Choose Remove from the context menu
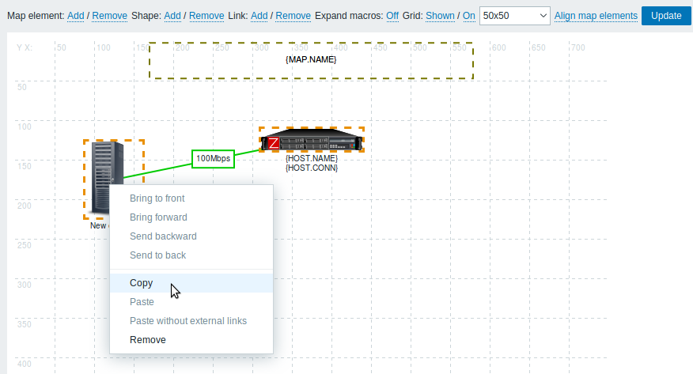 coord(191,340)
